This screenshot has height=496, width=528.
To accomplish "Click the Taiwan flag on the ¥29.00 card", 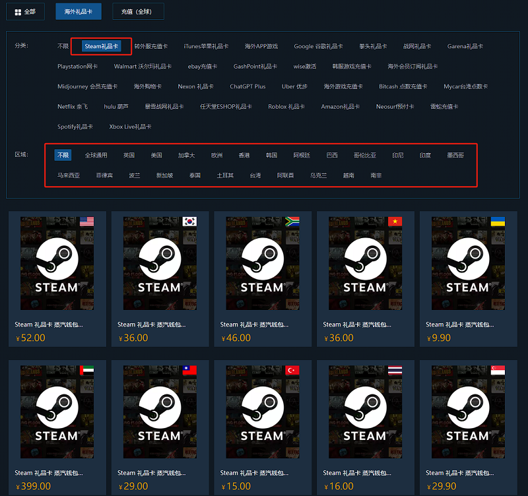I will point(189,370).
